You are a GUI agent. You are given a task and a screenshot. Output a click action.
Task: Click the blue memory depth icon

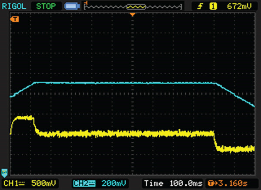[x=72, y=7]
